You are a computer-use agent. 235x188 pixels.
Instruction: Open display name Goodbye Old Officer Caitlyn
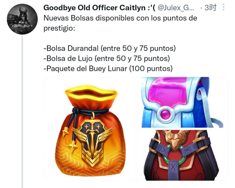point(99,8)
